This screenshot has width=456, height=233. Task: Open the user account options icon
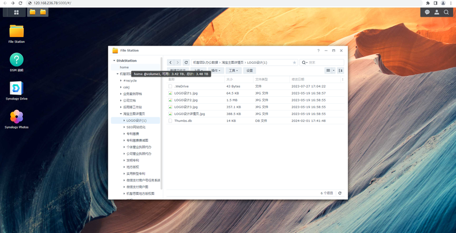[437, 11]
